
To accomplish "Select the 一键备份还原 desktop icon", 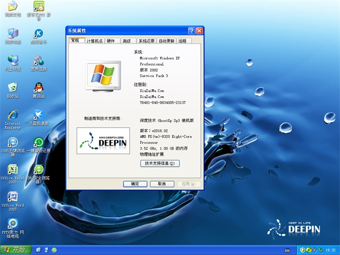I will coord(38,143).
